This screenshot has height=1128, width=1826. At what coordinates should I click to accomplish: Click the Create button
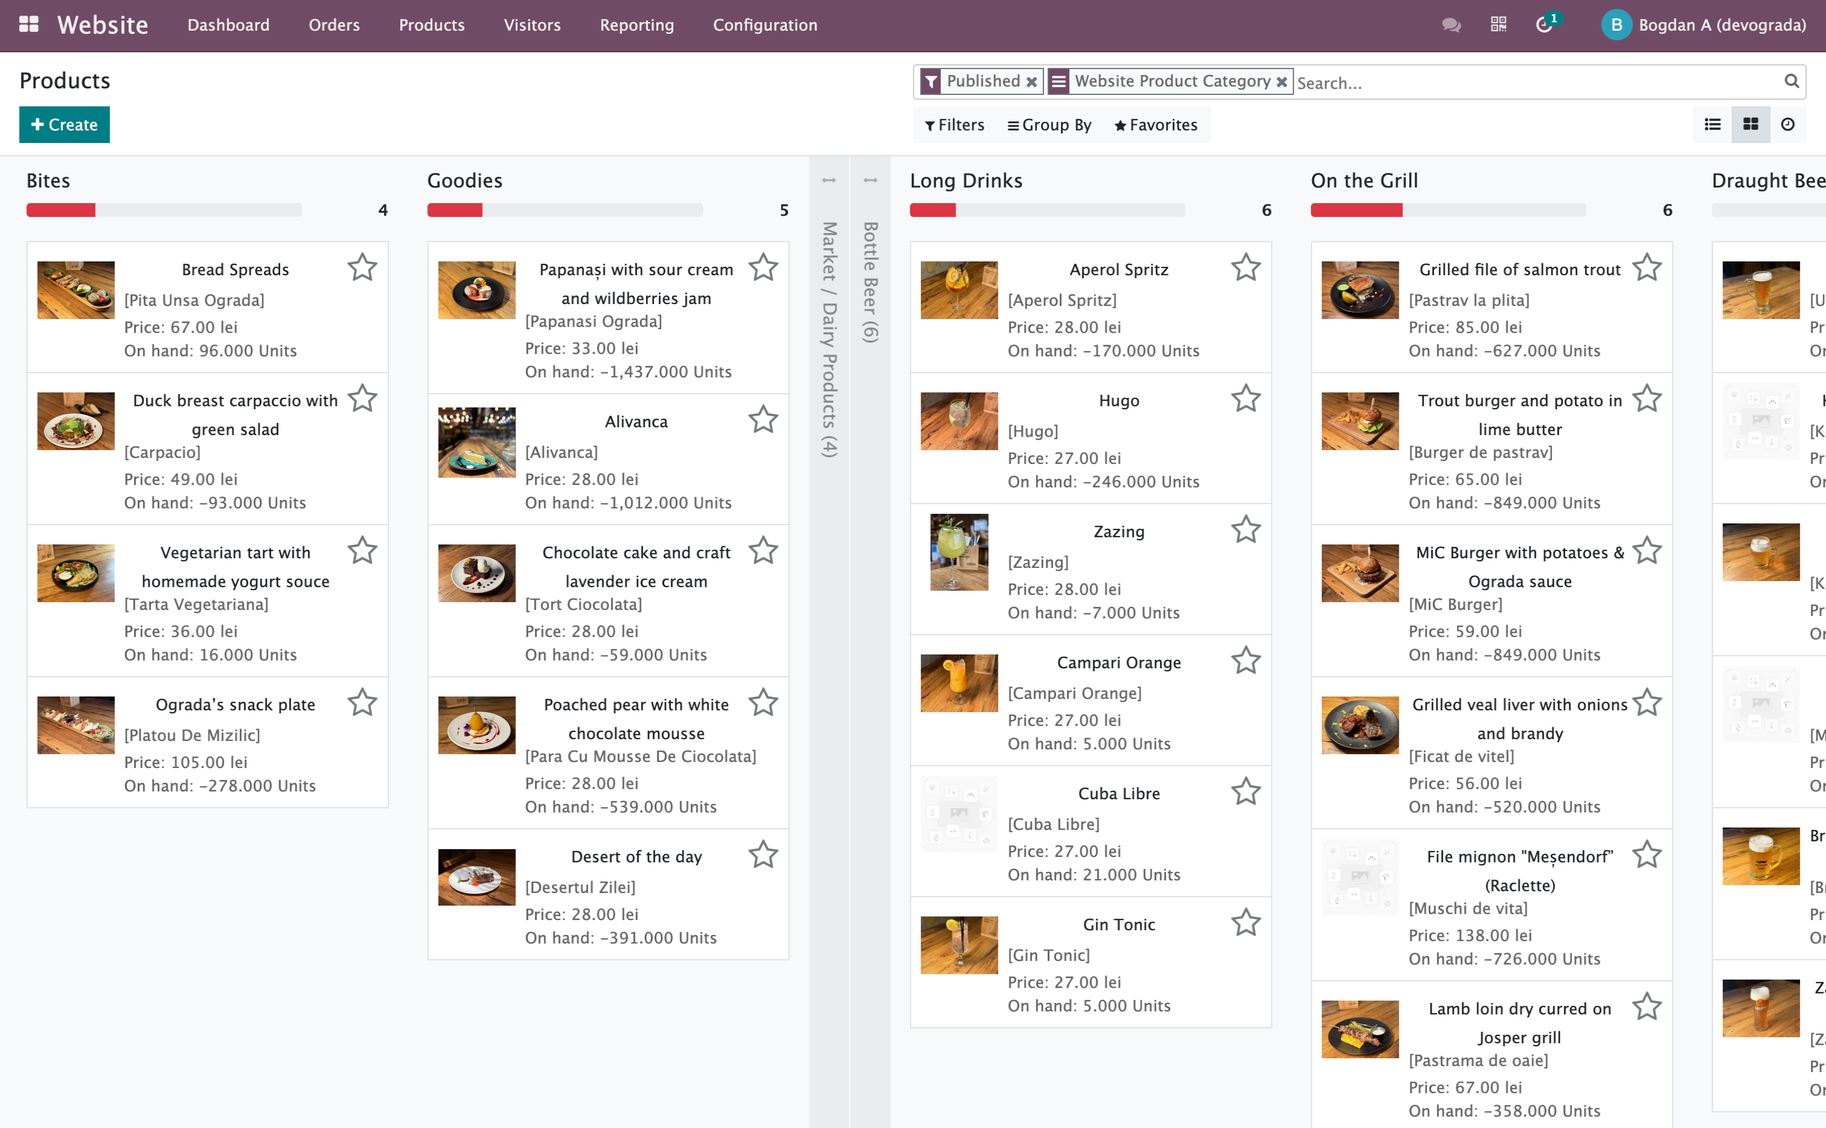click(x=64, y=124)
